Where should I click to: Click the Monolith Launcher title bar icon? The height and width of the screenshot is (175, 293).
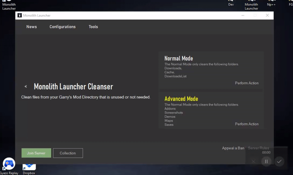point(20,15)
